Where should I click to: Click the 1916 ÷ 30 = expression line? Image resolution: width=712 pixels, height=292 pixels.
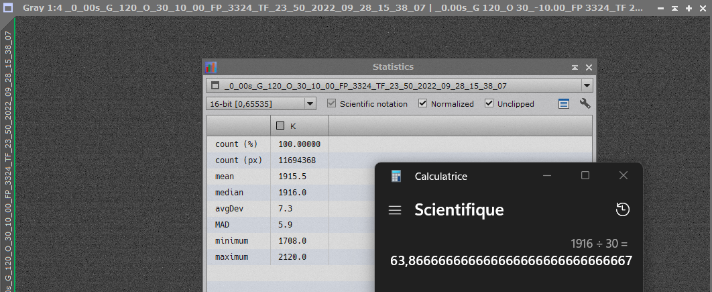[599, 243]
